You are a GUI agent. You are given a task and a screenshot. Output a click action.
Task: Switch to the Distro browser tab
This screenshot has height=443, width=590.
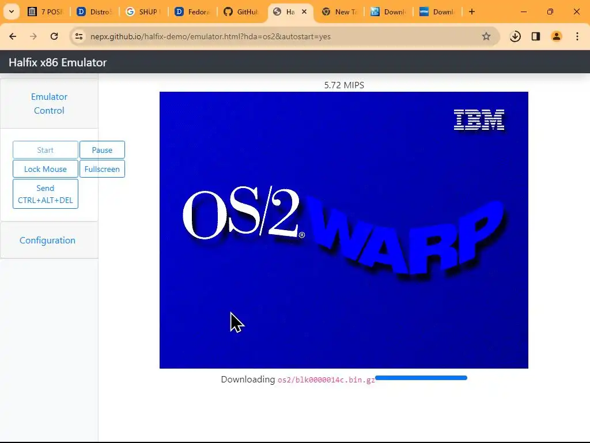click(x=94, y=12)
